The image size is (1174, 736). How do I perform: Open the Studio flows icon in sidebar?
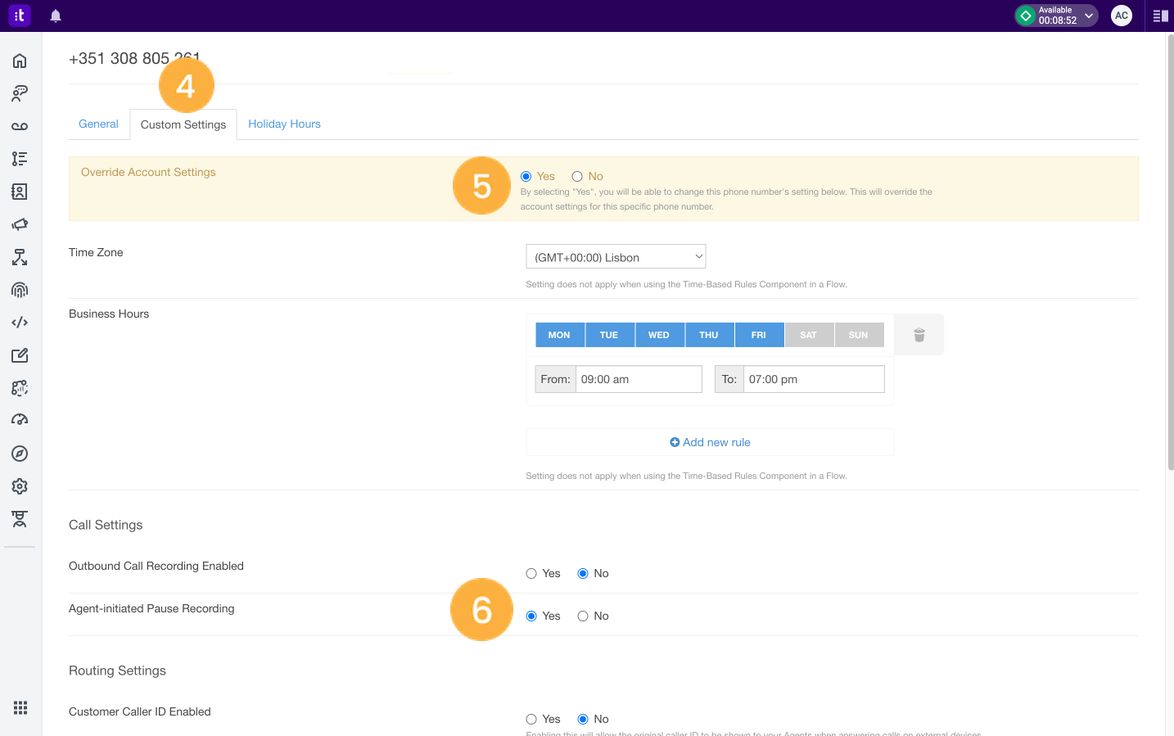[x=20, y=257]
